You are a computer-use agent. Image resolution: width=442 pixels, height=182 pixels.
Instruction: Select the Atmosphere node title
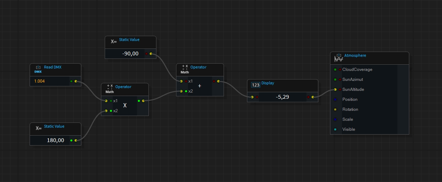[x=355, y=55]
